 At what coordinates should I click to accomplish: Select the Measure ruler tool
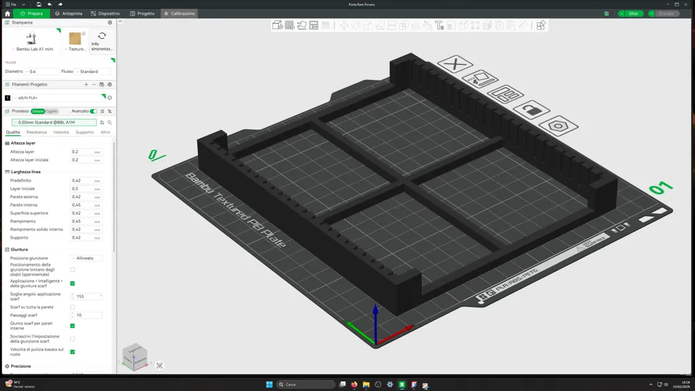point(523,25)
